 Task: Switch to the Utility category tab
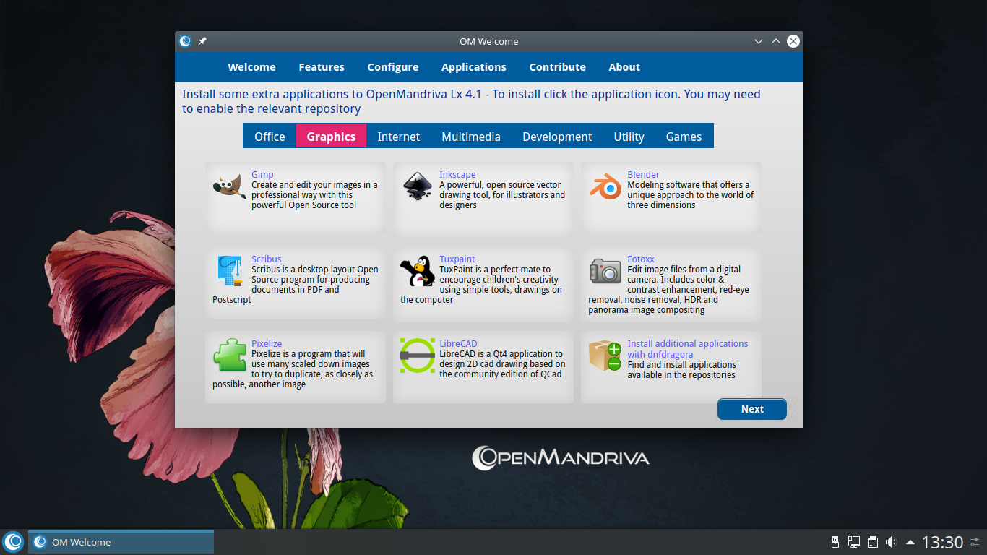[629, 137]
